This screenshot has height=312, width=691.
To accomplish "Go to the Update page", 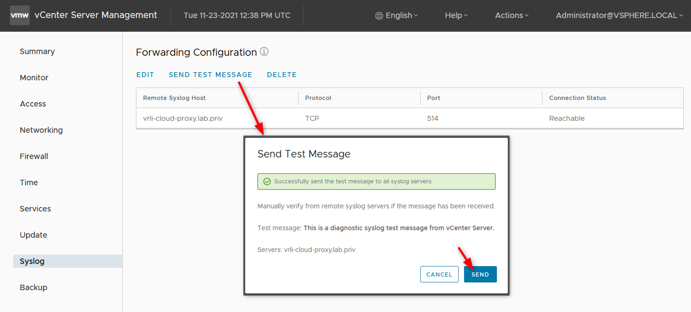I will (33, 235).
